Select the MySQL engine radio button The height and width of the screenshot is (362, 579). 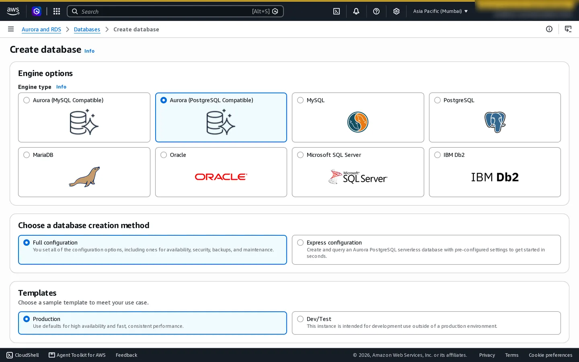point(300,100)
